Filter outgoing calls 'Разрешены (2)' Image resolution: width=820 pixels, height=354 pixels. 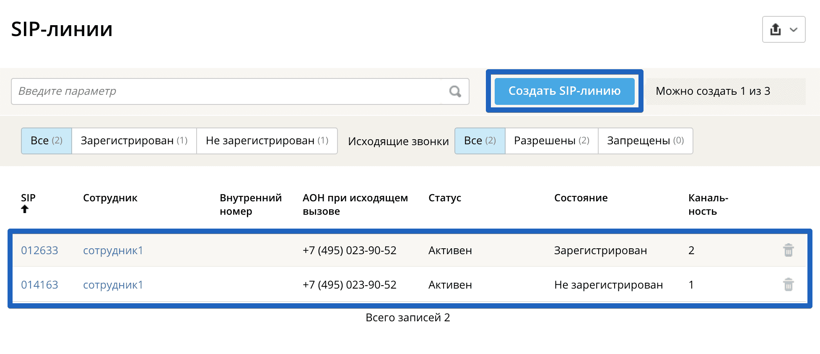pos(552,141)
